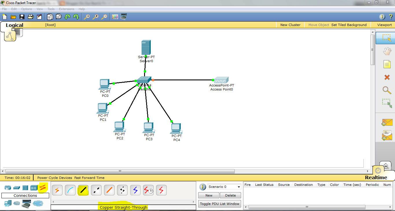Click Power Cycle Devices
395x211 pixels.
tap(55, 178)
